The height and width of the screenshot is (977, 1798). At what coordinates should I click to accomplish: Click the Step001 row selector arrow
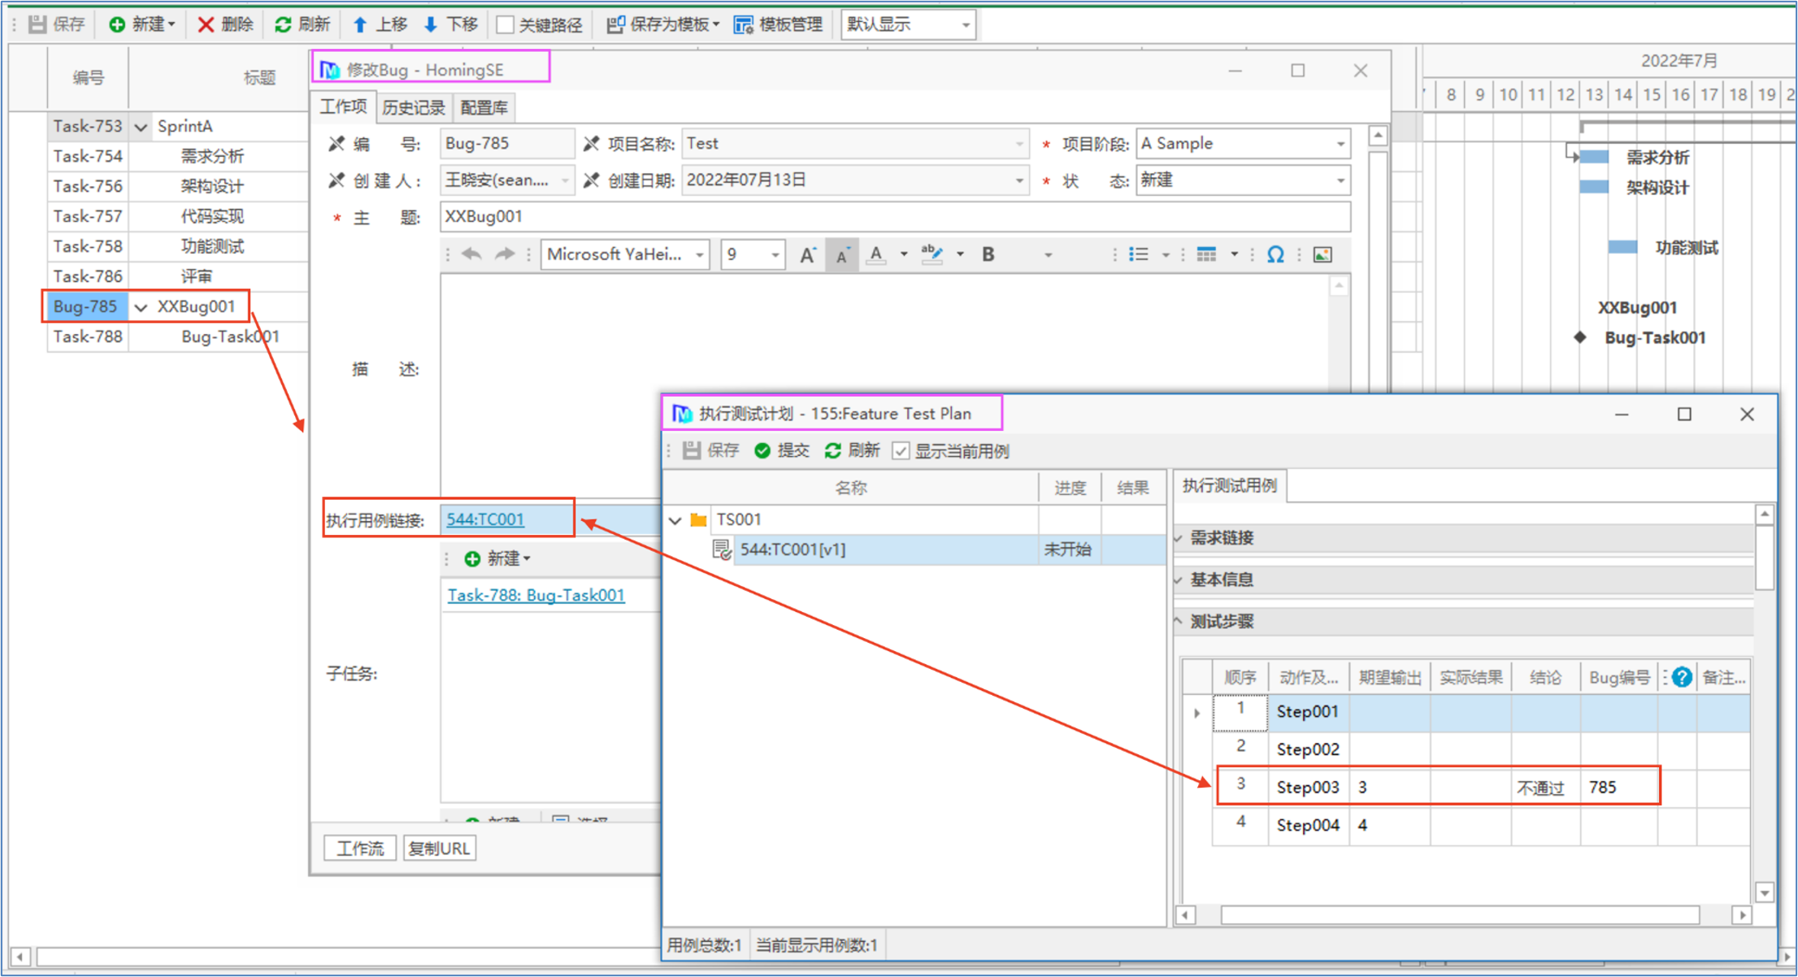pyautogui.click(x=1196, y=713)
